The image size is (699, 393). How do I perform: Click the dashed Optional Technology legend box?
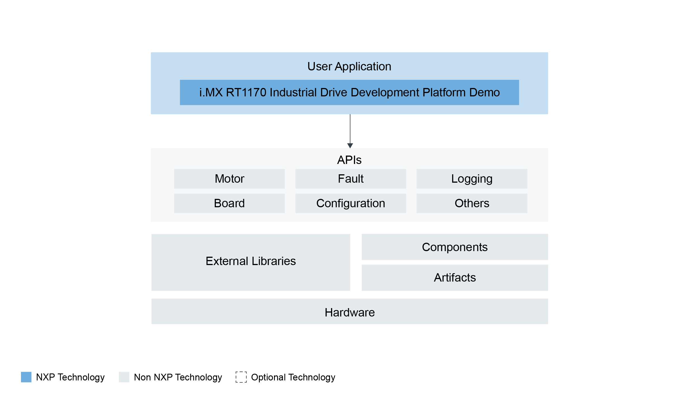(x=241, y=377)
